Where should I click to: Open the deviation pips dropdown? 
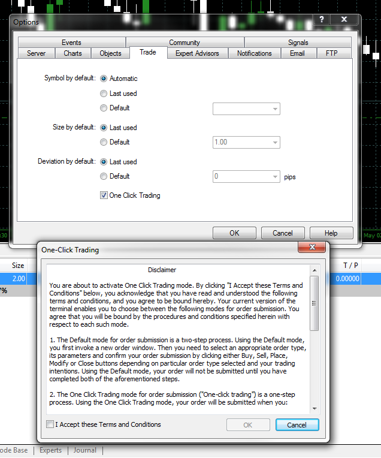click(275, 177)
